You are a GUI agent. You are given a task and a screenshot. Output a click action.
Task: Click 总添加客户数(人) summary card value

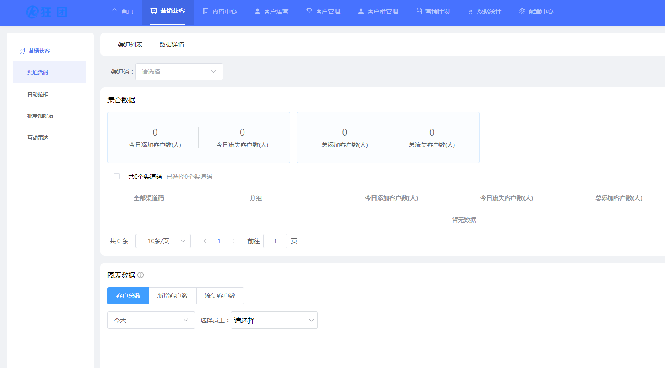pos(345,132)
